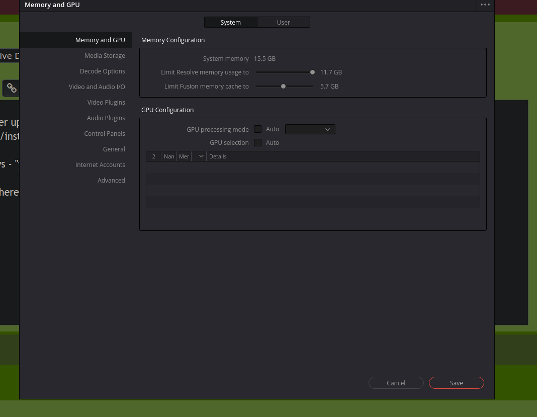The image size is (537, 417).
Task: Click the 15.5 GB system memory value
Action: [265, 58]
